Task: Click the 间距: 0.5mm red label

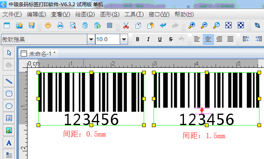Action: (x=85, y=134)
